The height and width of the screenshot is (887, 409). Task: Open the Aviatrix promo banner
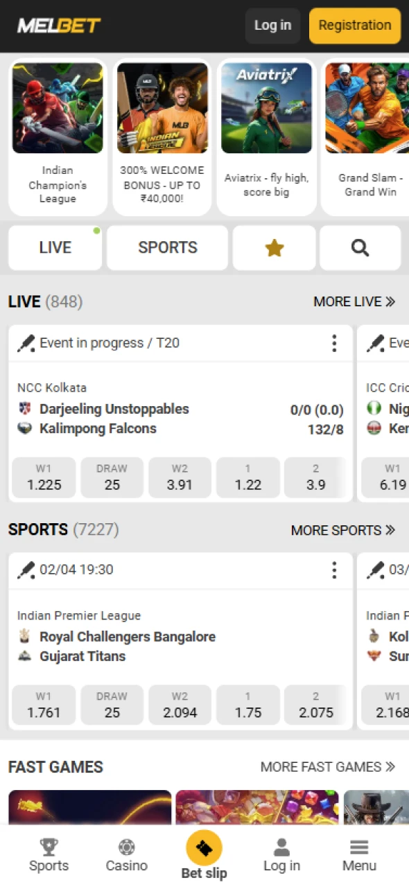point(266,107)
